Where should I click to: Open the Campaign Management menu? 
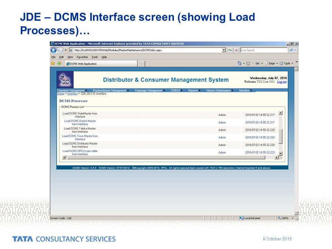150,90
